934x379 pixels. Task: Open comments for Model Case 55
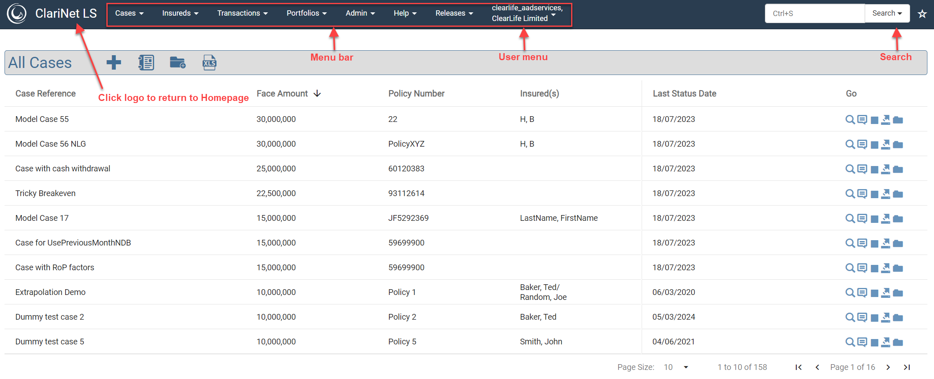[x=862, y=119]
